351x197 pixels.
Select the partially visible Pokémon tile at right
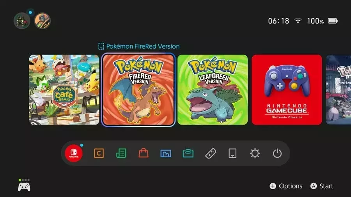point(339,90)
